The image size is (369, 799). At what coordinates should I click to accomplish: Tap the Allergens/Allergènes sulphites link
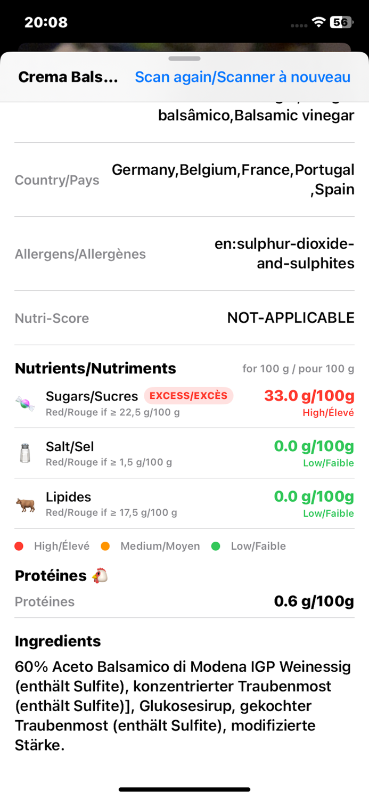coord(283,254)
